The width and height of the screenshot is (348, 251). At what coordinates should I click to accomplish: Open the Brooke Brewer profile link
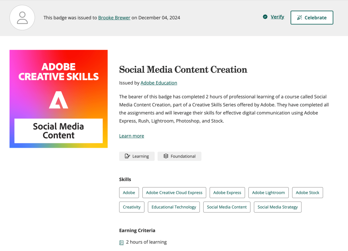tap(114, 18)
